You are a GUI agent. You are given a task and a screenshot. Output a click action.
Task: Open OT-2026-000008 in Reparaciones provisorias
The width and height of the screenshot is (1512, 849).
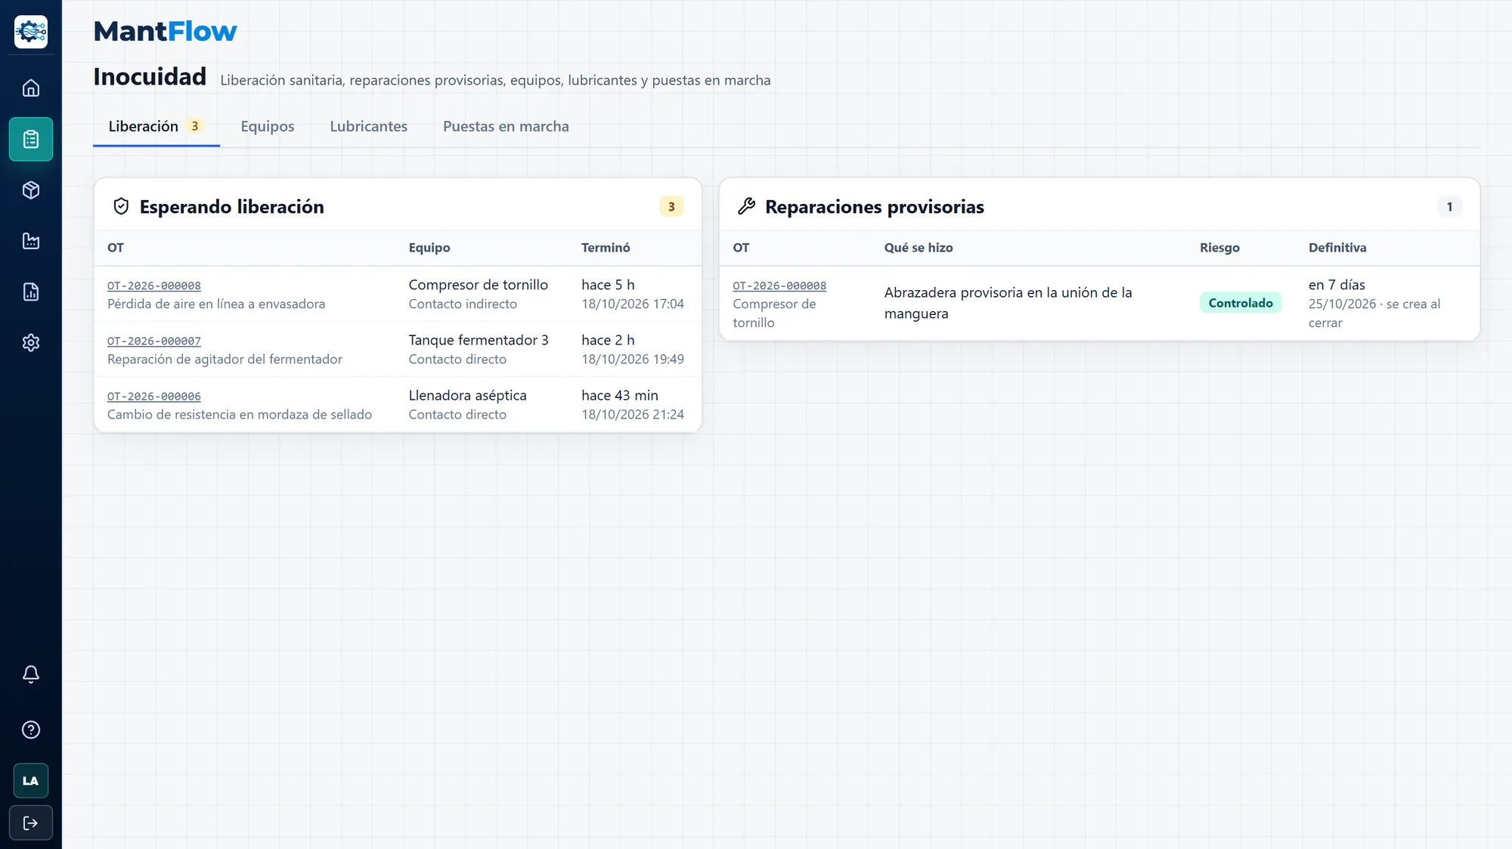(779, 286)
